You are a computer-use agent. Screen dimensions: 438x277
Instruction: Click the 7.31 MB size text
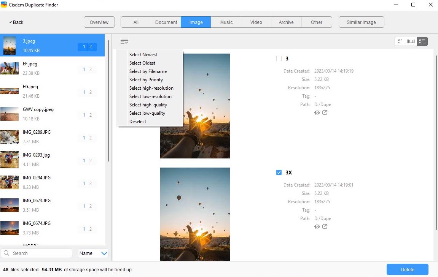coord(31,141)
